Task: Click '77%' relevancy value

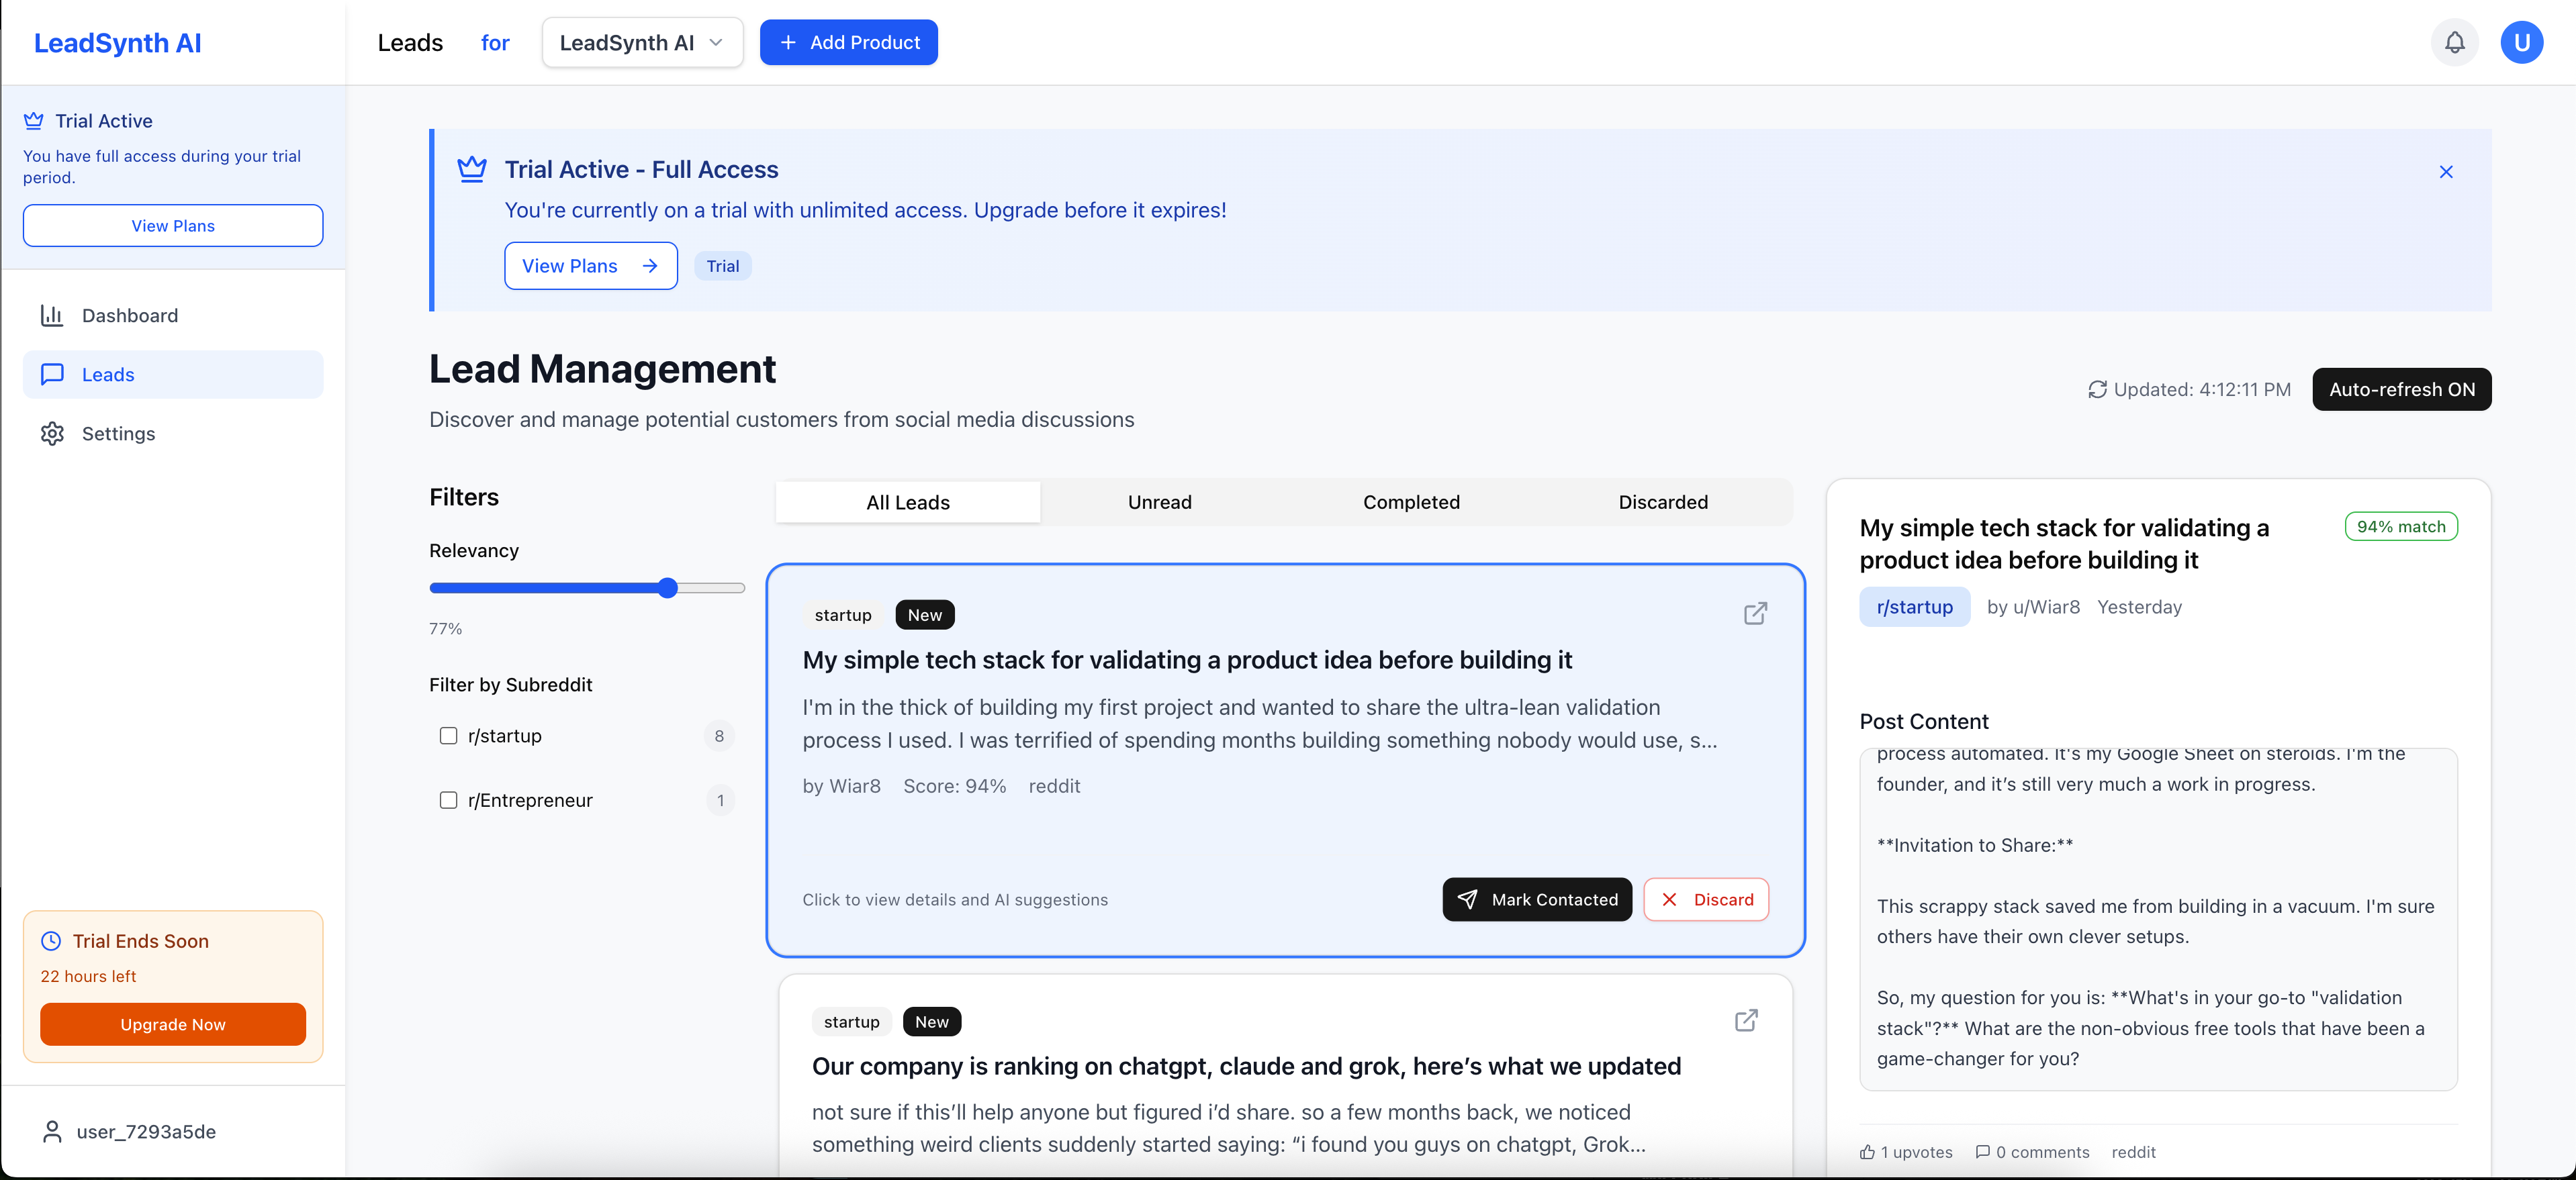Action: pos(445,628)
